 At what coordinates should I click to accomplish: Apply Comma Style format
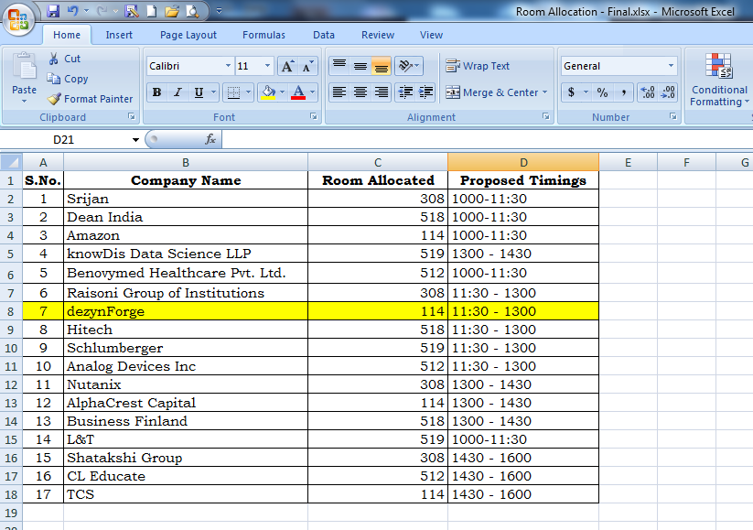coord(623,92)
